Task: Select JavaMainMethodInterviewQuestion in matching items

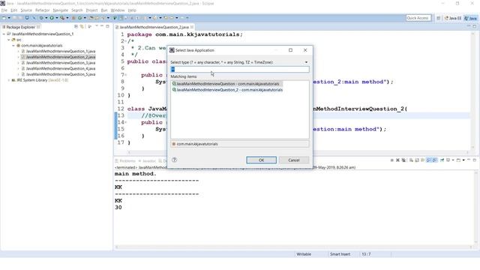Action: tap(226, 83)
